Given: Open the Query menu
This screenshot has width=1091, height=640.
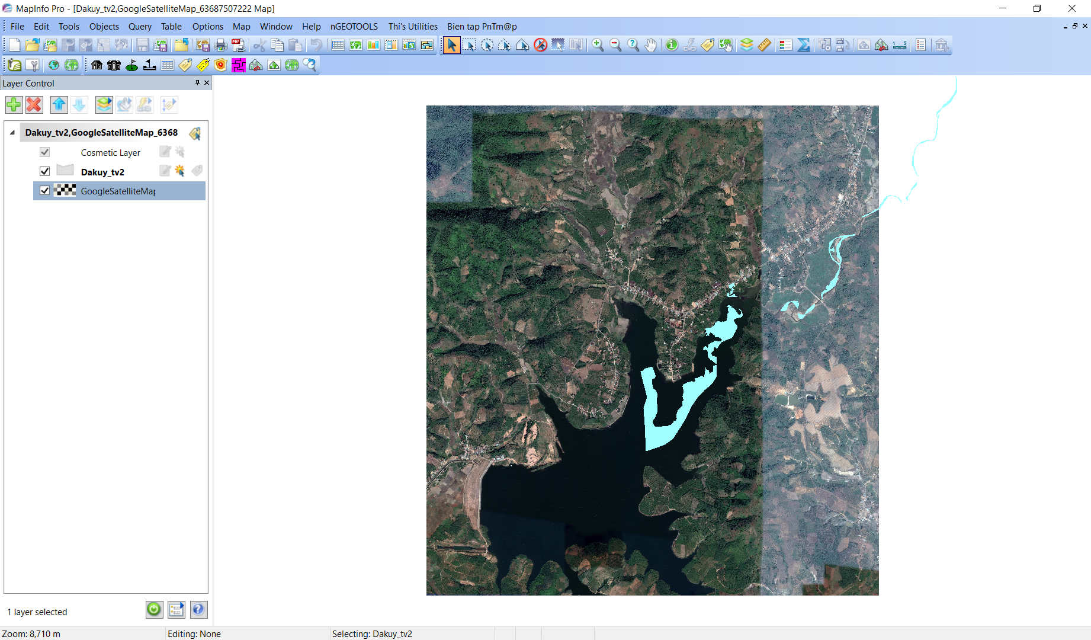Looking at the screenshot, I should (x=140, y=27).
